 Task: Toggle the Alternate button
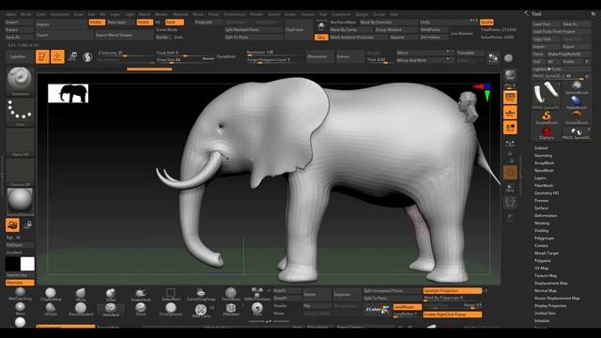tap(20, 283)
